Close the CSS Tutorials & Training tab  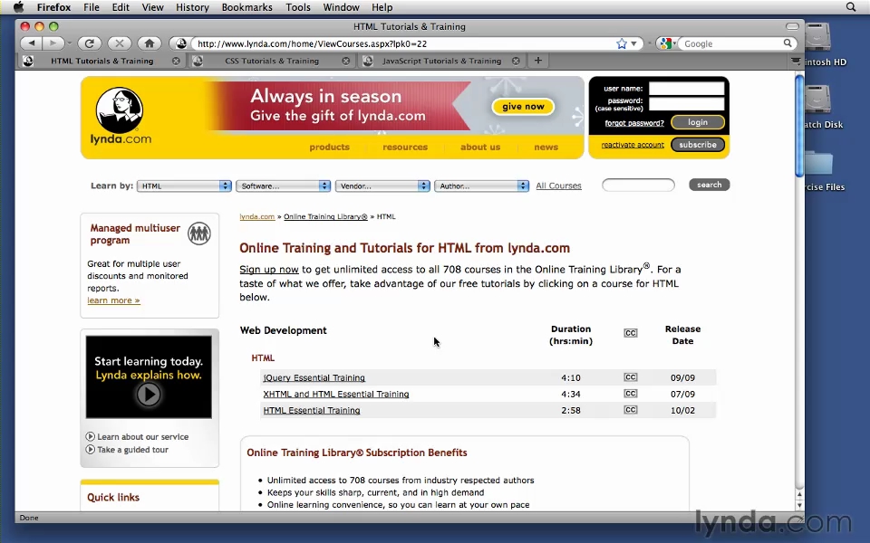pos(345,61)
